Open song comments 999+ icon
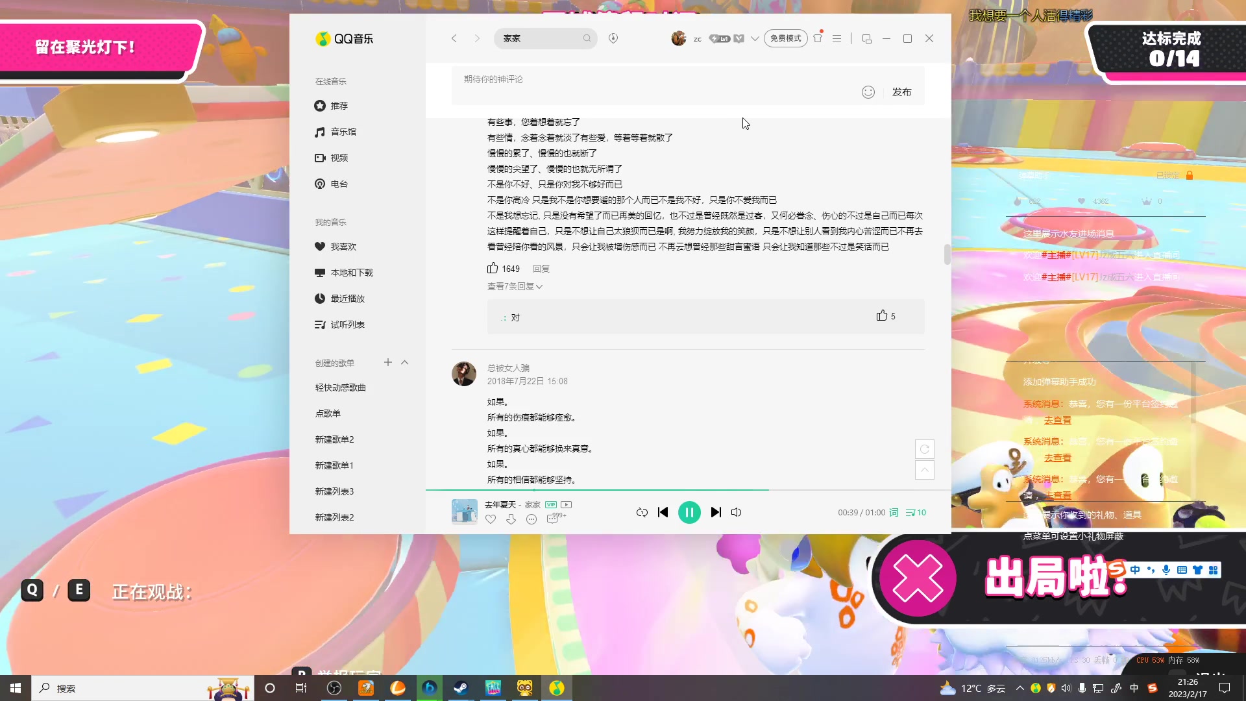The width and height of the screenshot is (1246, 701). coord(556,518)
